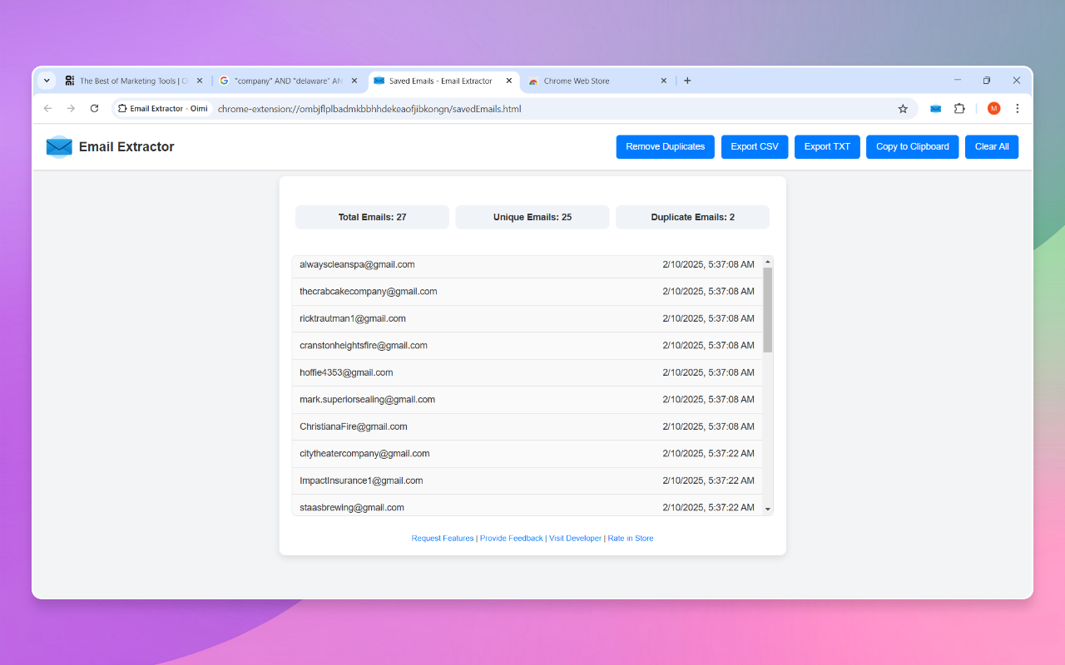
Task: Click the email list scroll-down arrow
Action: pos(768,509)
